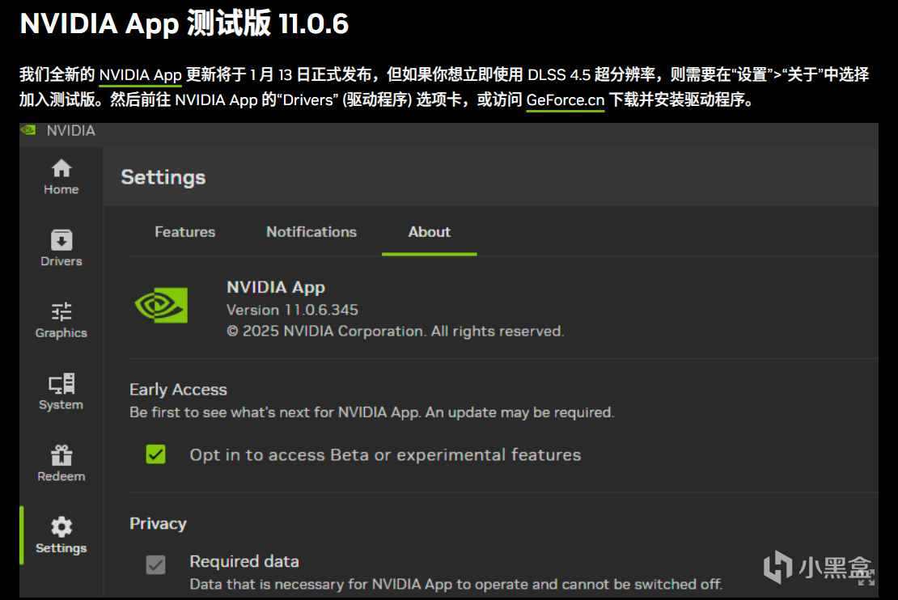The height and width of the screenshot is (600, 898).
Task: Open the System sidebar icon
Action: (61, 383)
